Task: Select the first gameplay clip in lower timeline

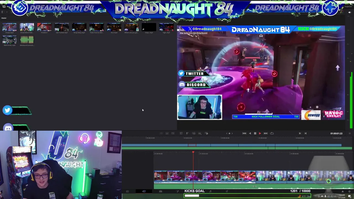Action: [205, 177]
